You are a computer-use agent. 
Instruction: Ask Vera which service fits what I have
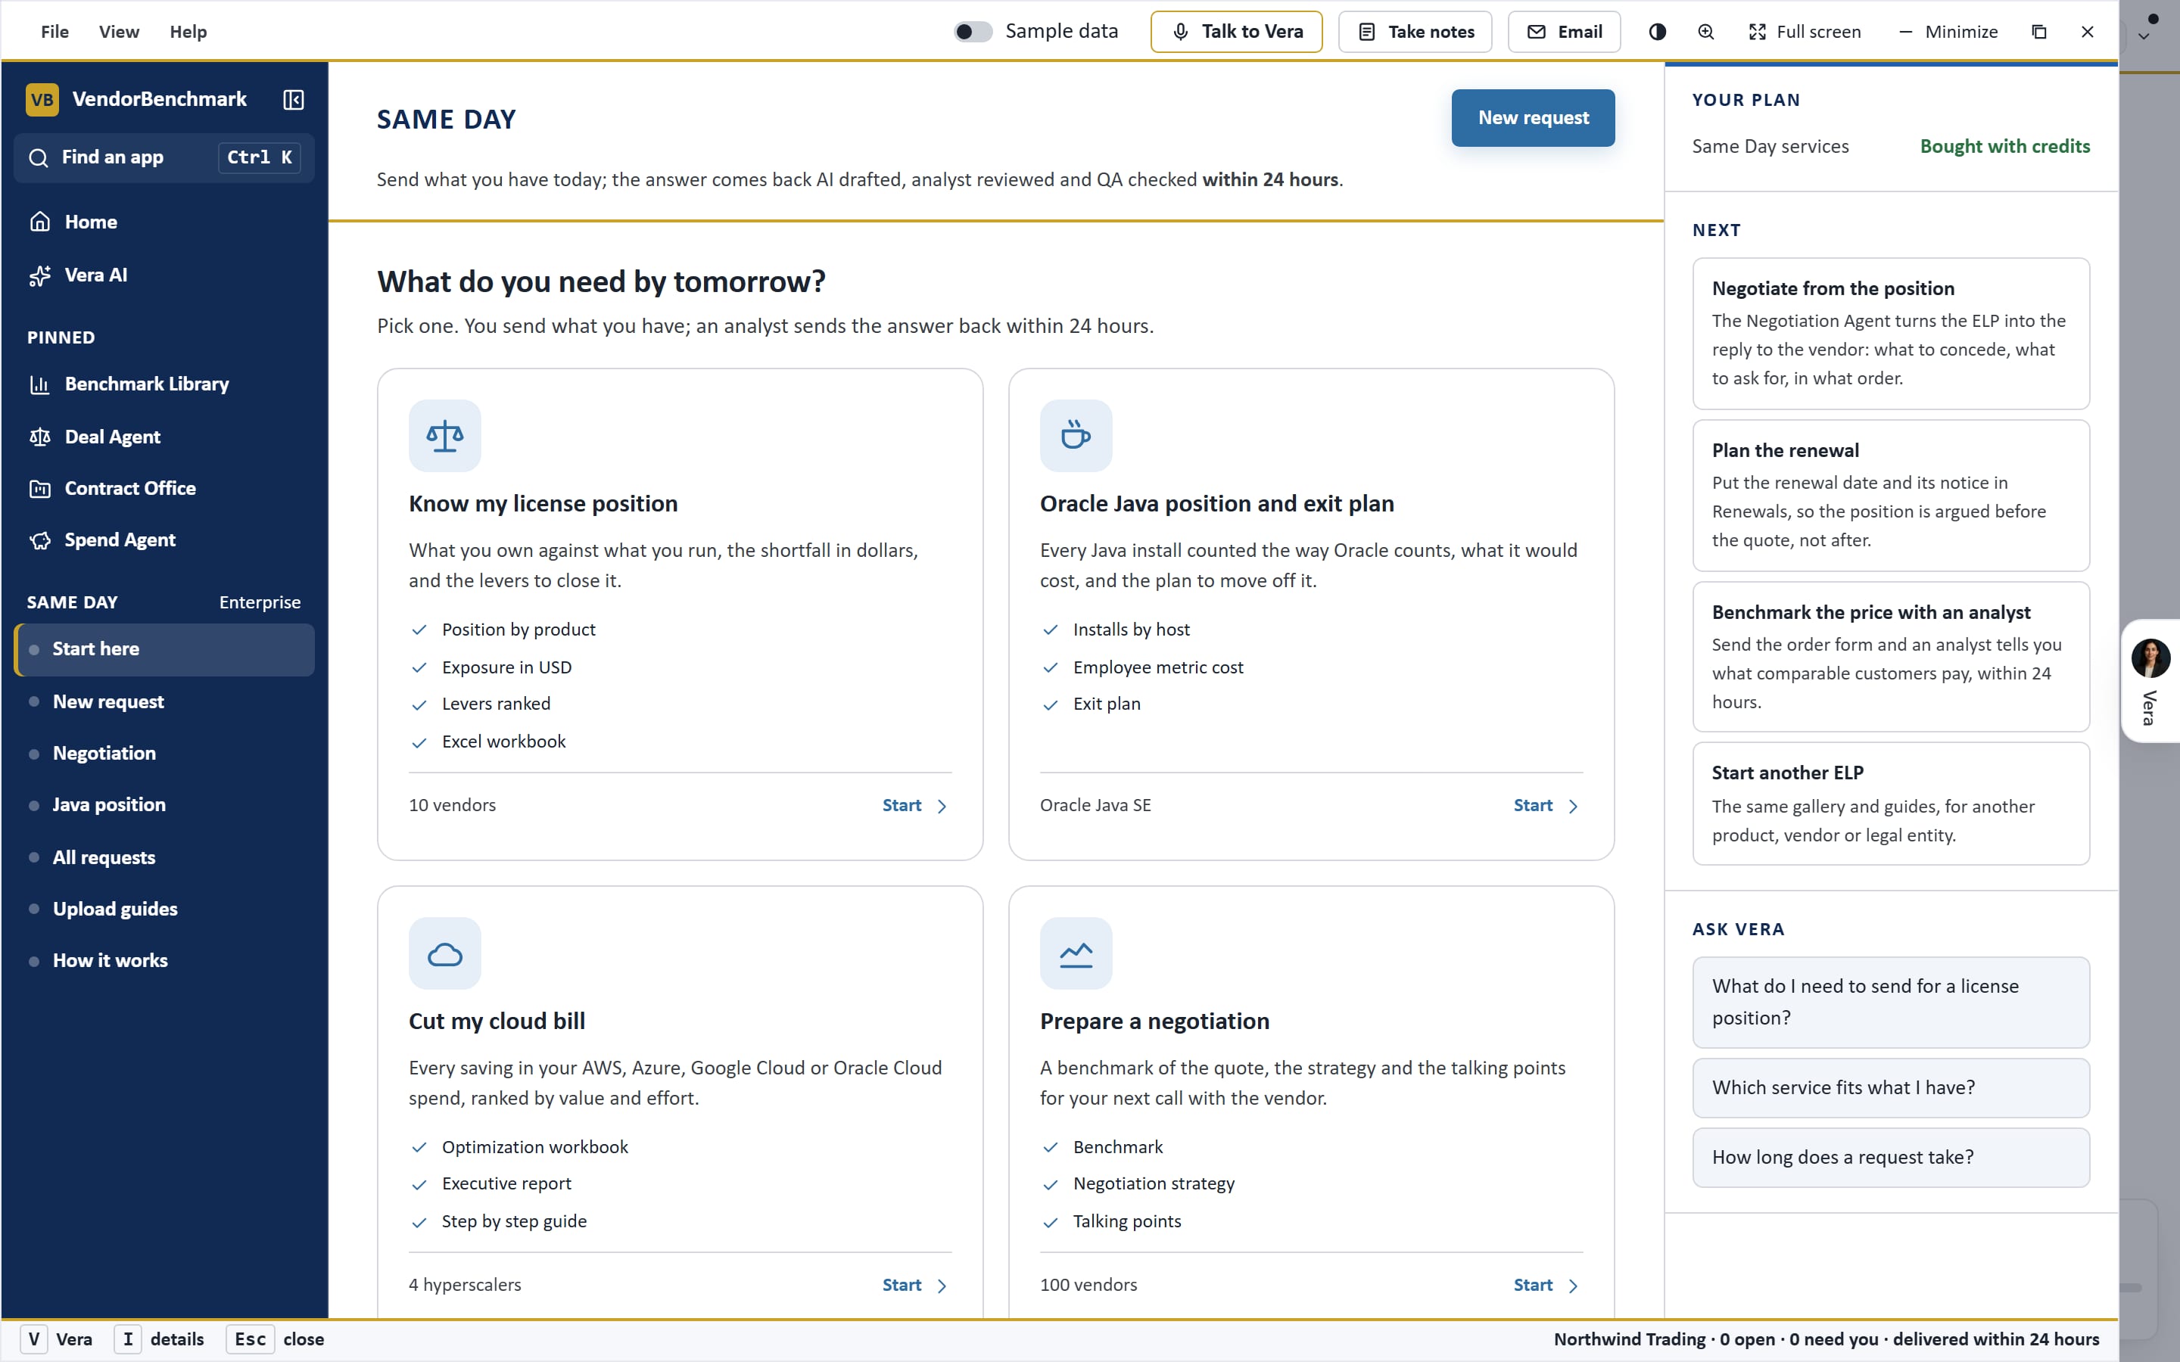(1891, 1087)
